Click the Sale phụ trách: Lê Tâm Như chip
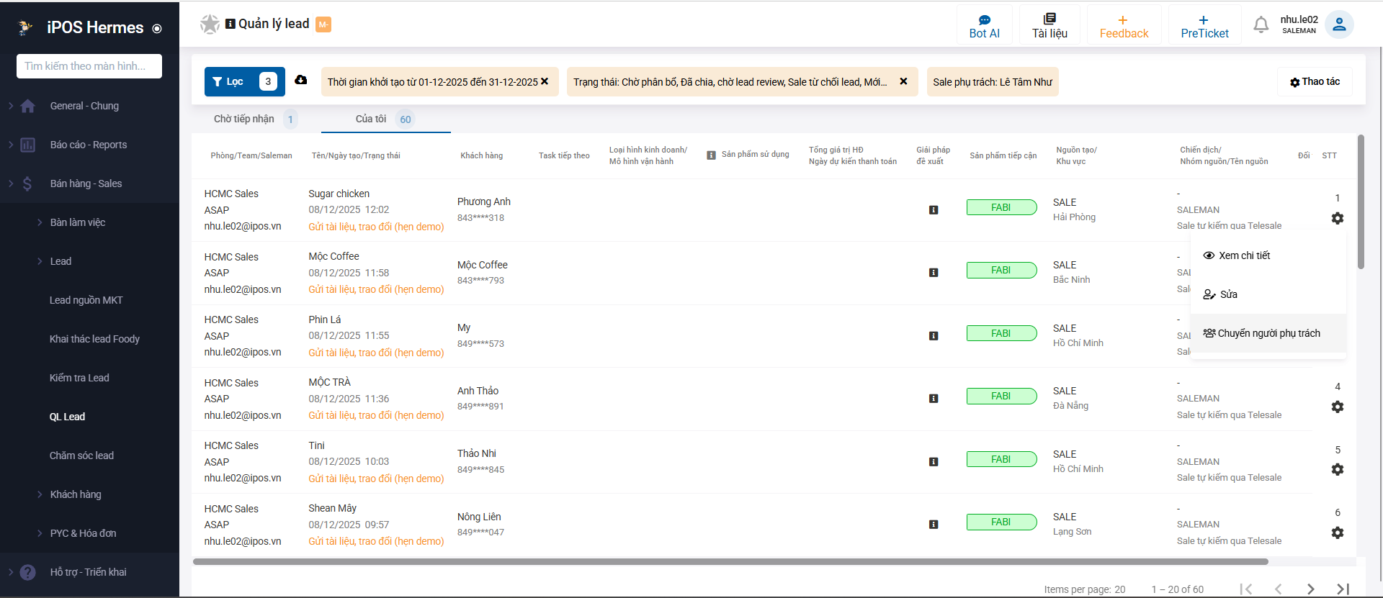This screenshot has width=1383, height=598. tap(993, 82)
